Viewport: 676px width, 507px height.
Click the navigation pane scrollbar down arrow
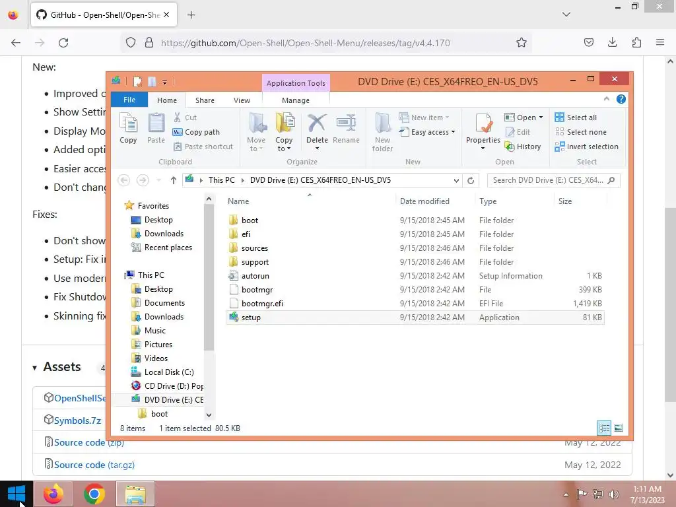[209, 415]
